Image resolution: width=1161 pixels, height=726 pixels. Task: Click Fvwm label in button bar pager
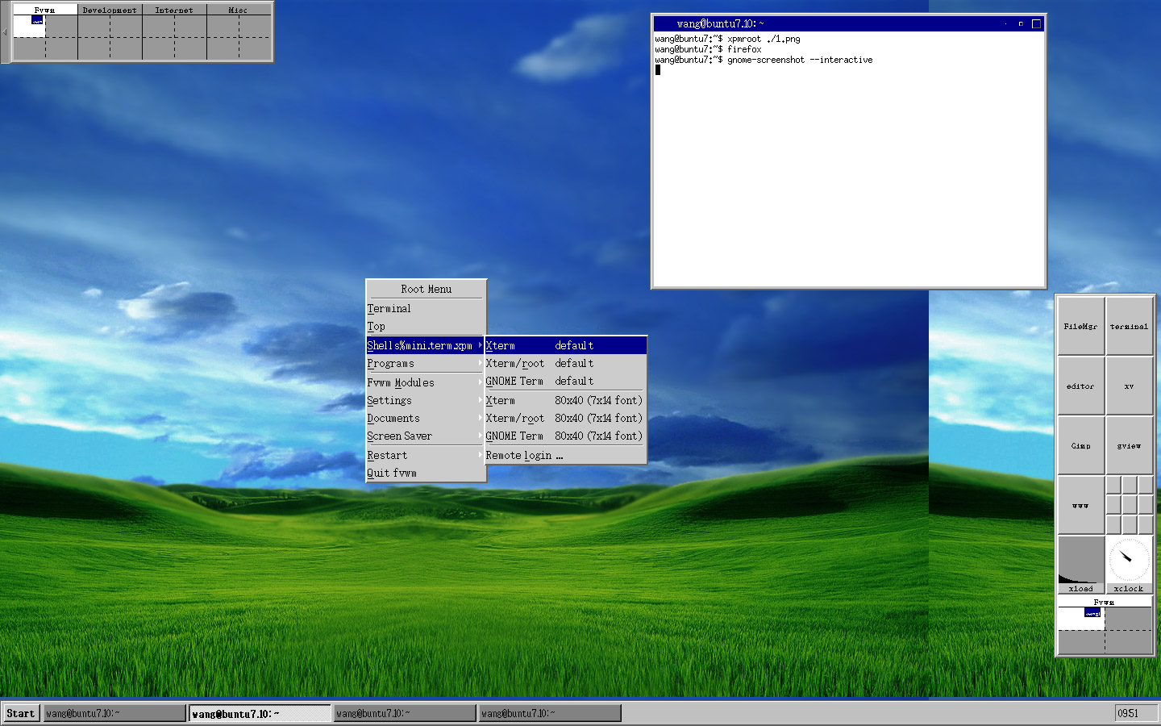[1105, 602]
